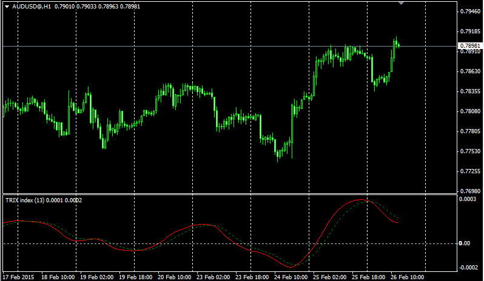
Task: Click the latest candlestick at the price line
Action: tap(399, 45)
